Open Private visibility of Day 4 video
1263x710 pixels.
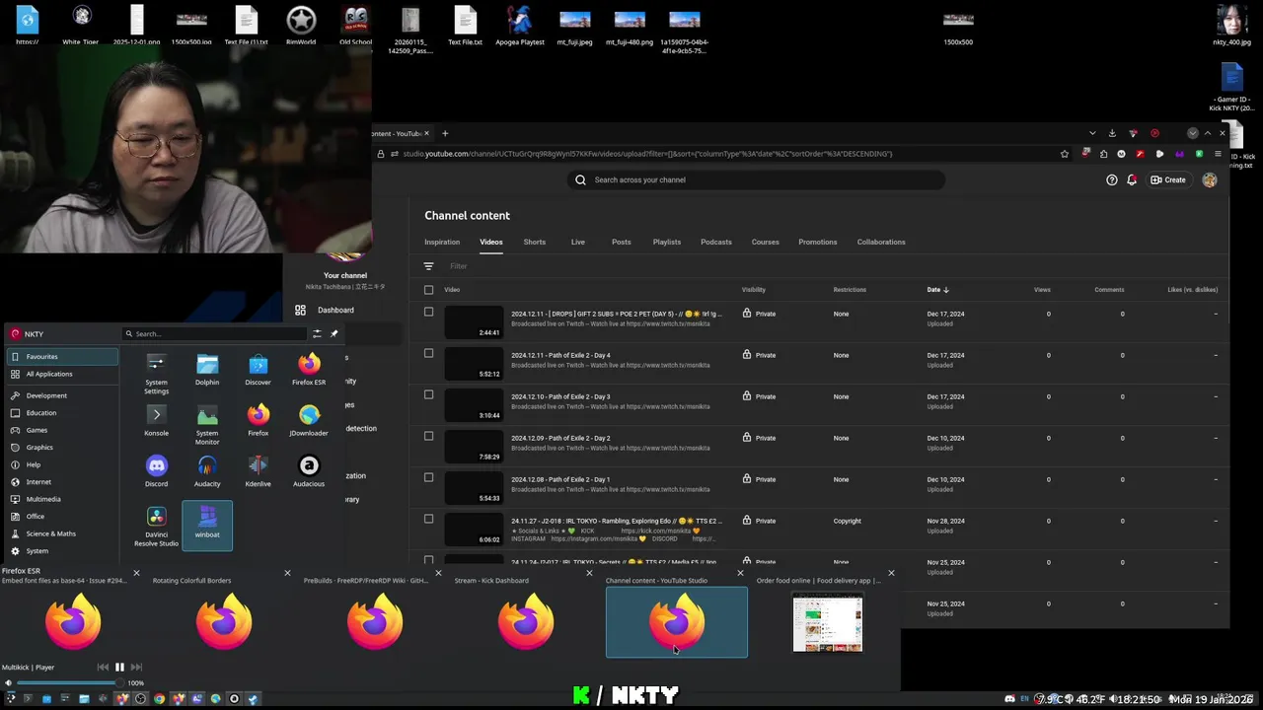pyautogui.click(x=759, y=355)
